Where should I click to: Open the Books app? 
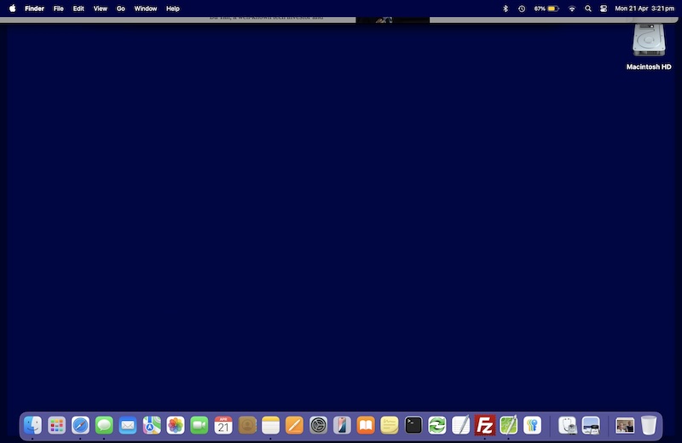[x=366, y=424]
